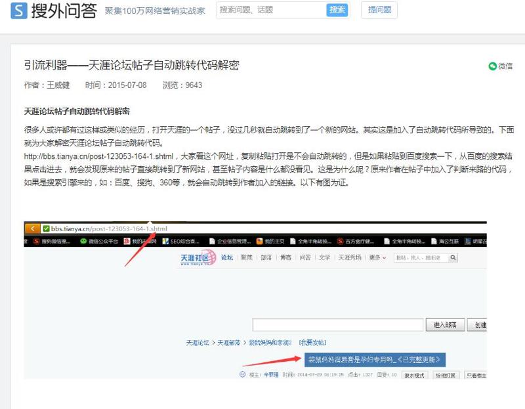Open the 天涯论坛 breadcrumb link

(198, 342)
